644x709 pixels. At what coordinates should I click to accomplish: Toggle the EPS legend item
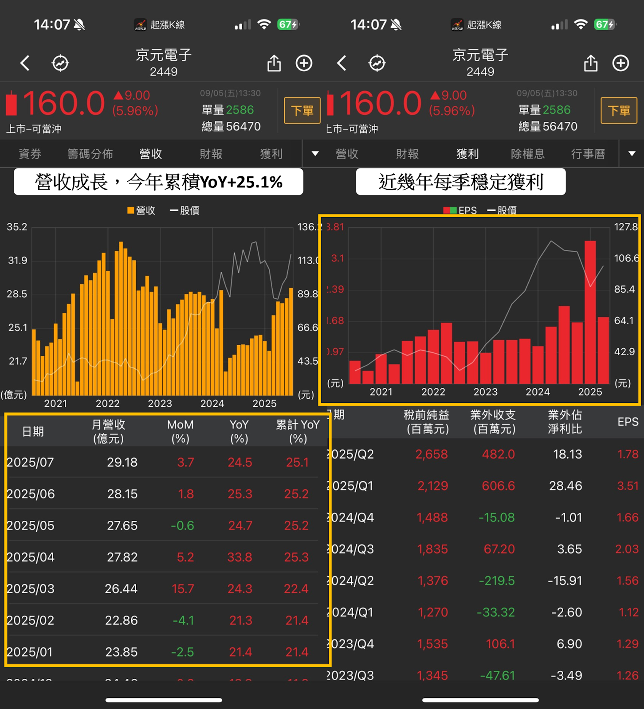click(x=460, y=210)
